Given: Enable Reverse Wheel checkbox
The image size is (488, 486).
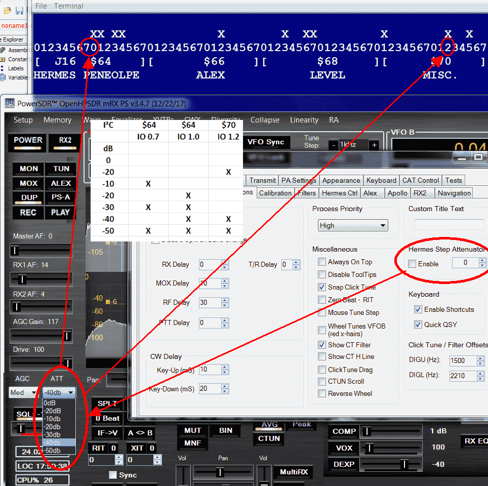Looking at the screenshot, I should tap(322, 393).
